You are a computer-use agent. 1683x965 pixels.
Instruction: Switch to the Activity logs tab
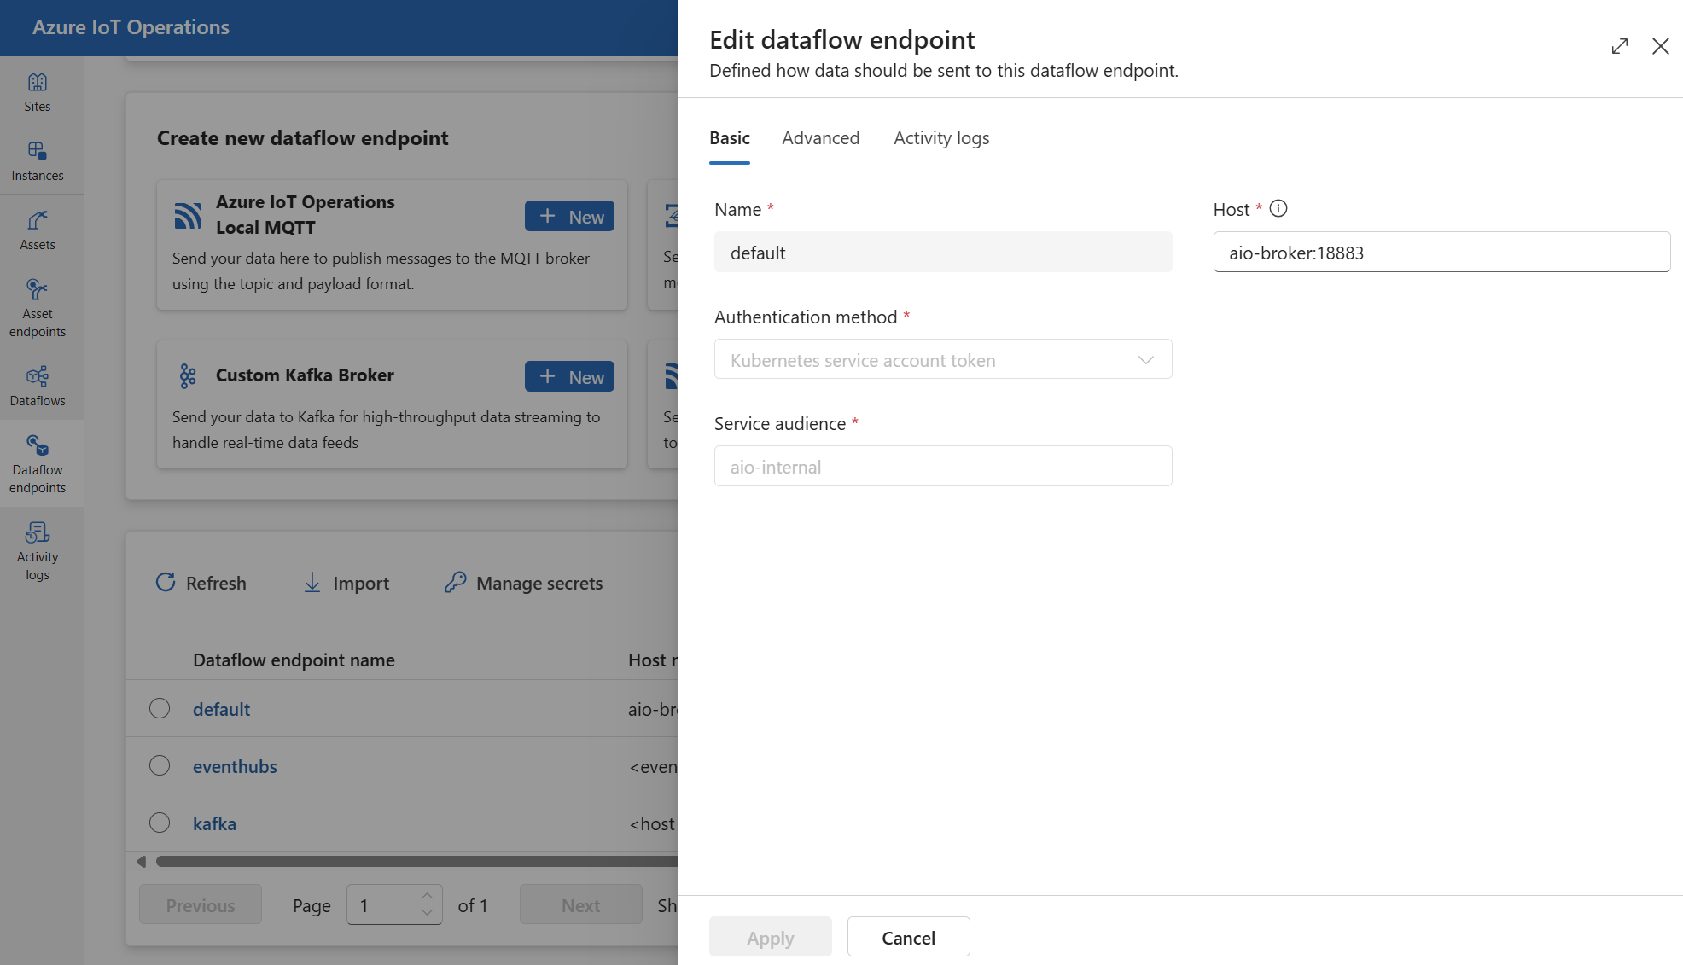tap(940, 137)
